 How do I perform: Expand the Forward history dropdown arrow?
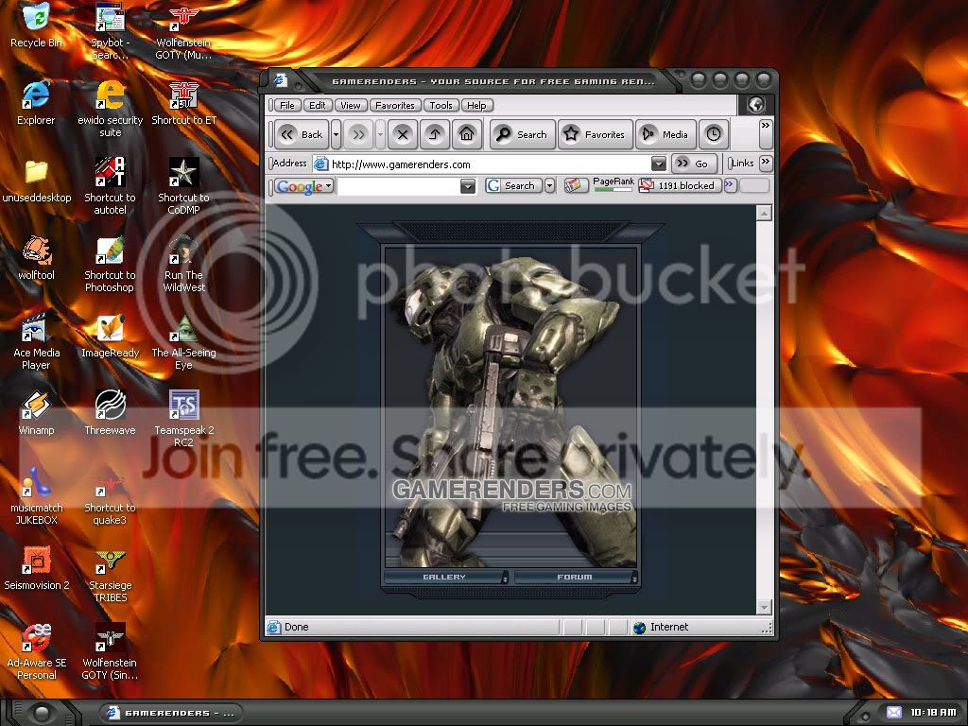click(380, 134)
